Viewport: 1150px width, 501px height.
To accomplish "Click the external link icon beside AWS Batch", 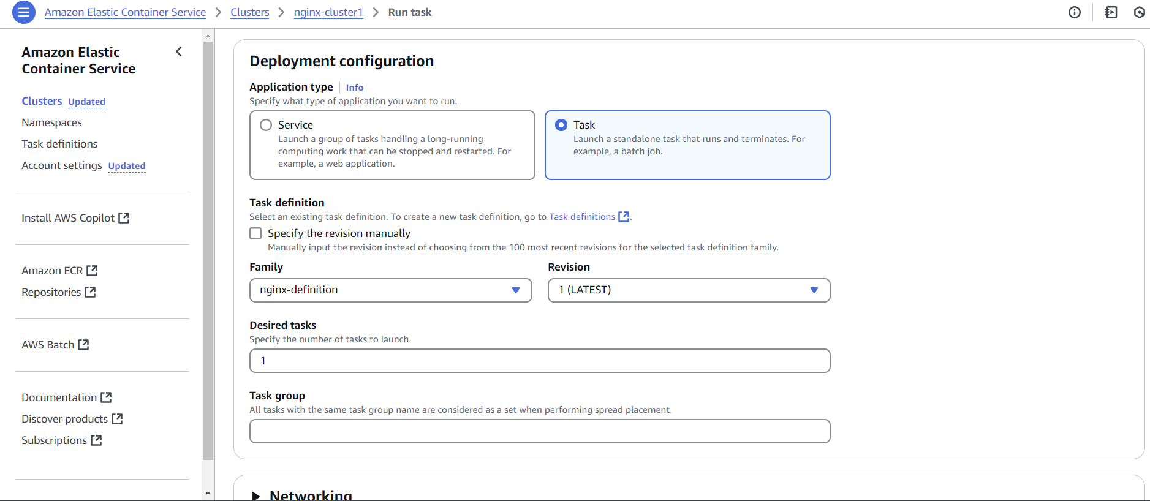I will pyautogui.click(x=84, y=345).
